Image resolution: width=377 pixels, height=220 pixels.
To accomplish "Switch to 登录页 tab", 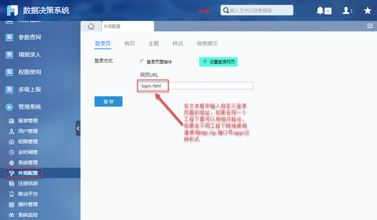I will [x=103, y=43].
